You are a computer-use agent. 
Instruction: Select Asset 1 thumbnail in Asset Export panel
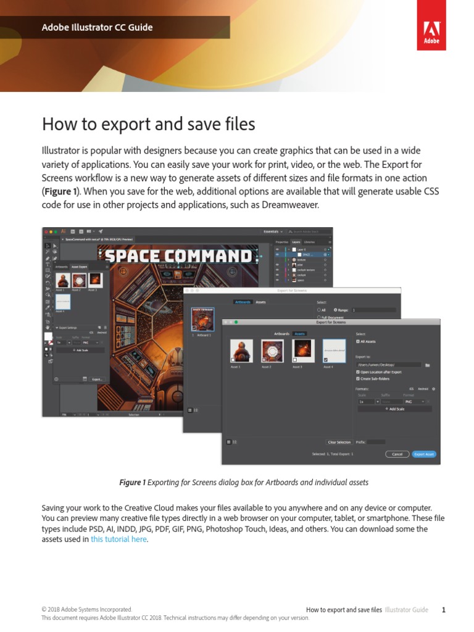coord(63,281)
